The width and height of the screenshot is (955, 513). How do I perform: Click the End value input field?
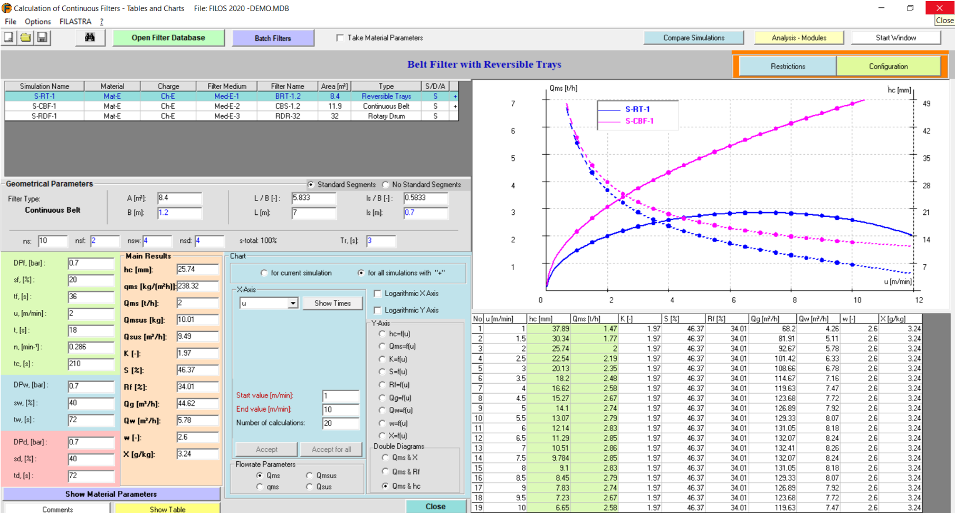pos(340,410)
